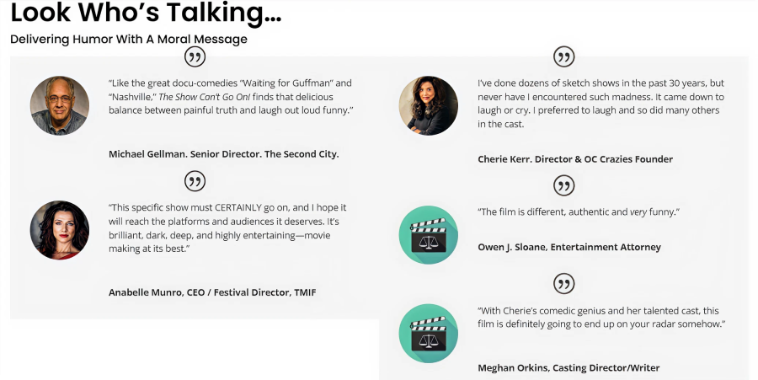Click Michael Gellman's name and title

pos(223,154)
